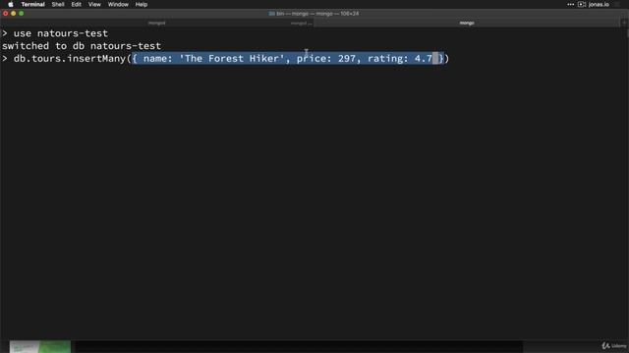The image size is (629, 353).
Task: Click the folder icon in window title
Action: tap(271, 14)
